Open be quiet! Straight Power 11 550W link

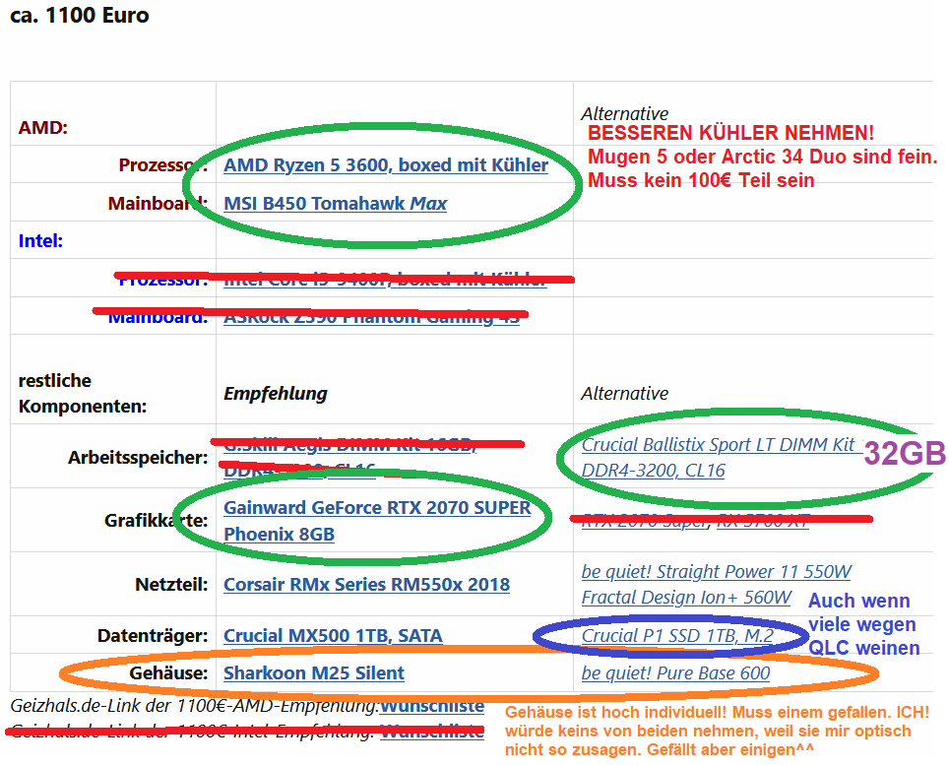pyautogui.click(x=716, y=571)
